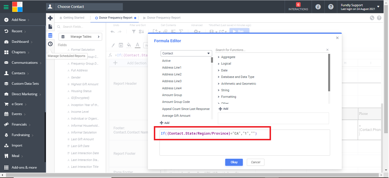
Task: Click the document icon in report side strip
Action: [50, 27]
